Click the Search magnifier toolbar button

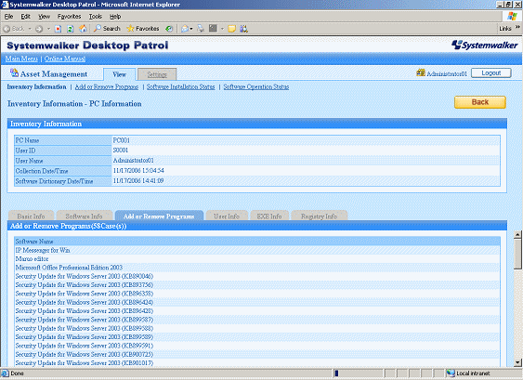click(107, 29)
